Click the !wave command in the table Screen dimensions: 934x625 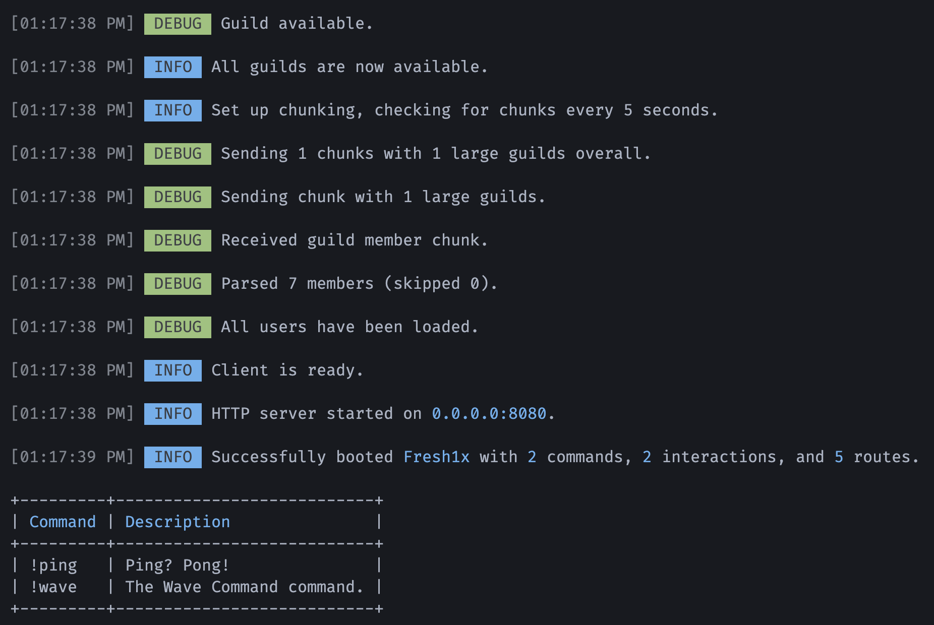[x=53, y=587]
